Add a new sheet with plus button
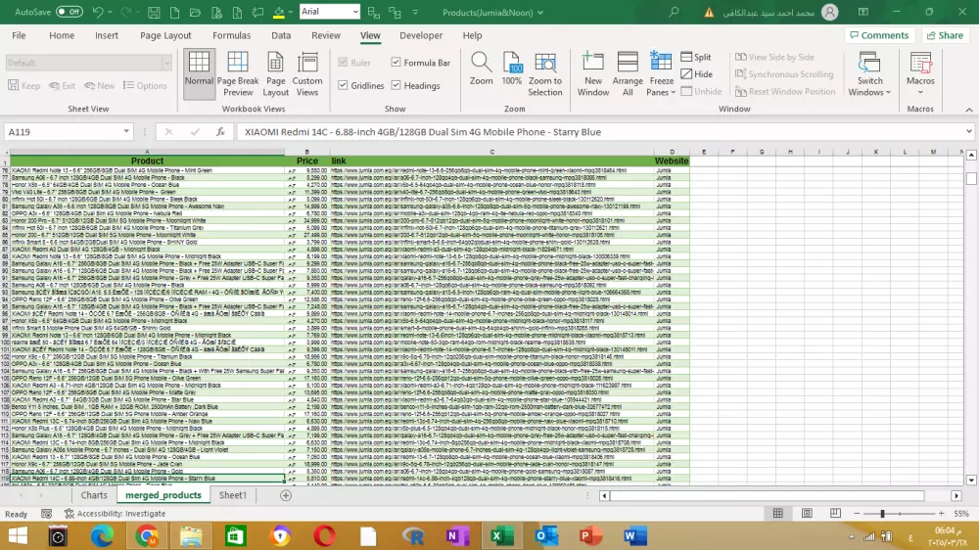Image resolution: width=979 pixels, height=550 pixels. point(286,495)
